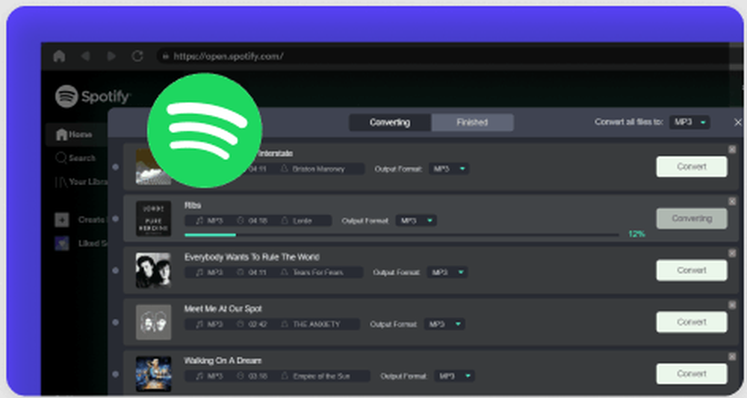Click the song title Ribs
This screenshot has width=747, height=398.
193,205
